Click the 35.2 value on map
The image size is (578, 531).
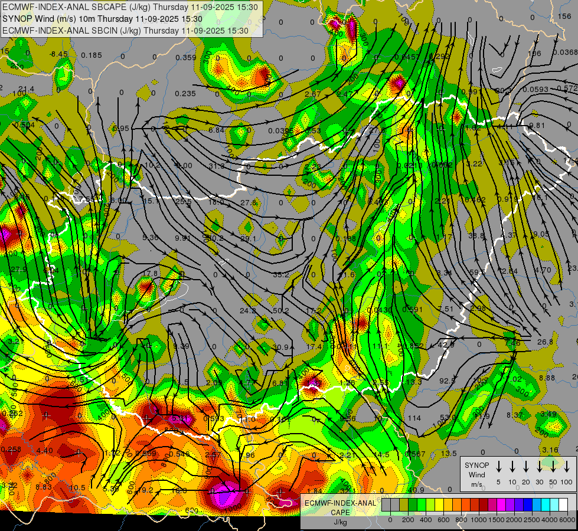pyautogui.click(x=281, y=274)
